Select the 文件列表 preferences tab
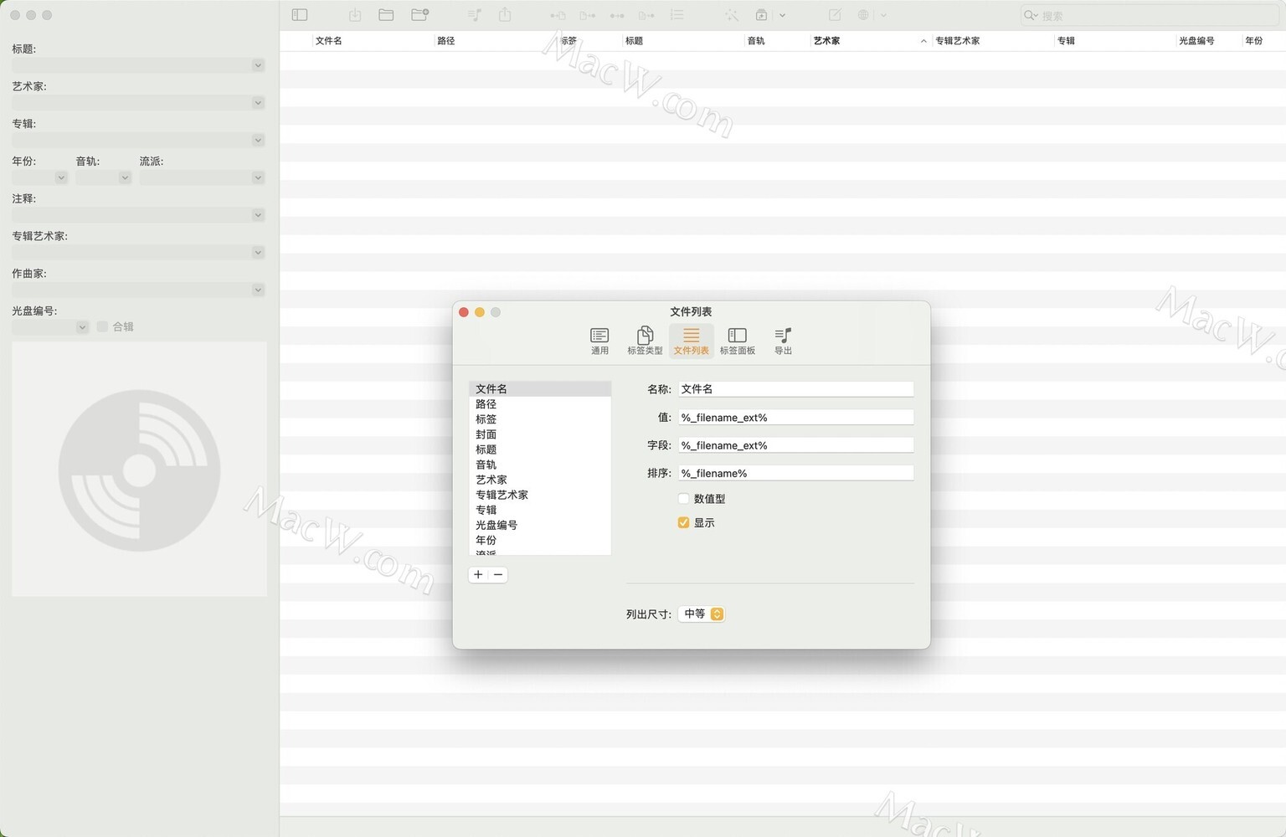The image size is (1286, 837). click(691, 341)
